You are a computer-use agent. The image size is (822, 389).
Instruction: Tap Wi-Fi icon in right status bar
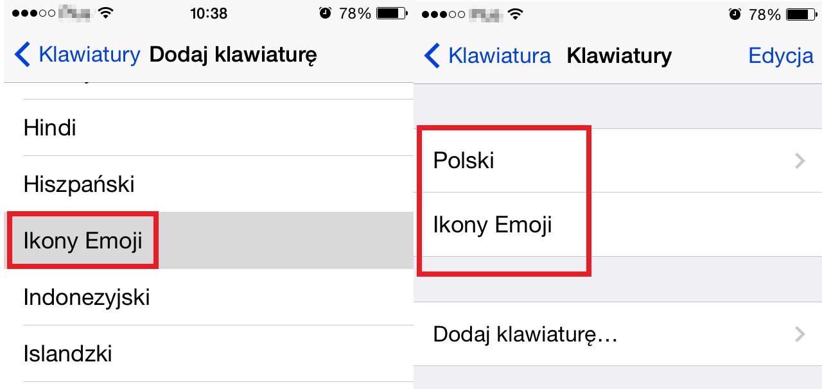(514, 13)
